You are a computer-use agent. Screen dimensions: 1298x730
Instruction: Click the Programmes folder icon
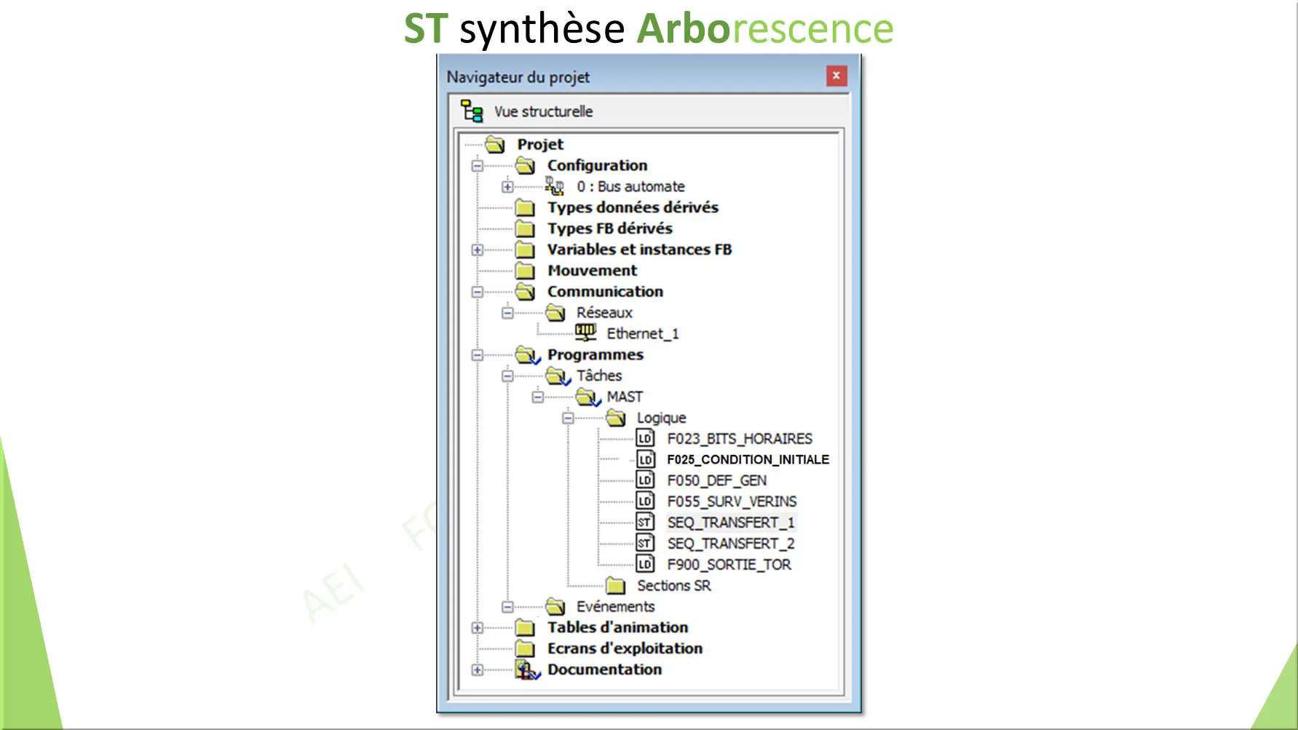pyautogui.click(x=526, y=355)
